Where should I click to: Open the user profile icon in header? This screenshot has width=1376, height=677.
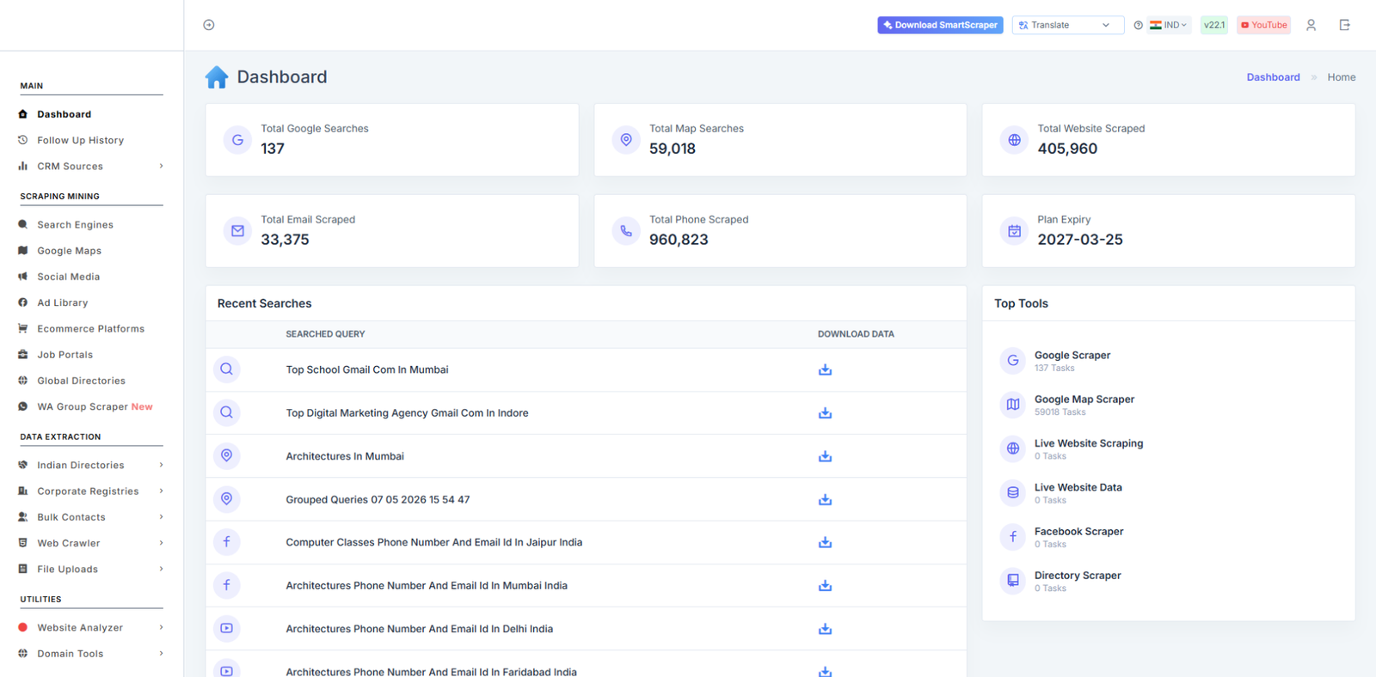click(1311, 25)
